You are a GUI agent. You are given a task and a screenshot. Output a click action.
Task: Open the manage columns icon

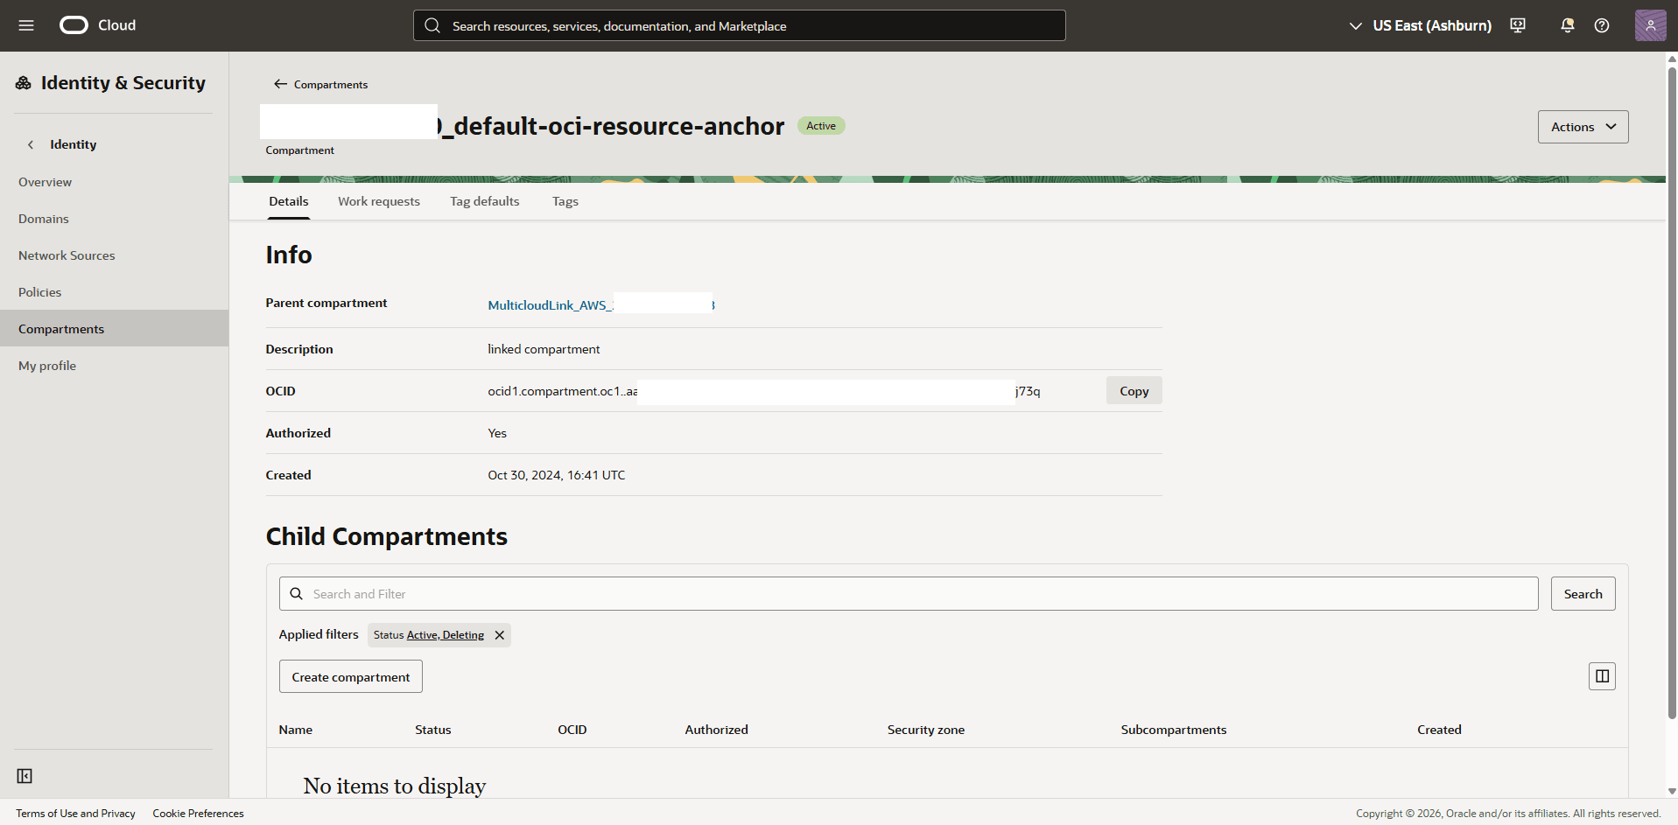point(1602,676)
